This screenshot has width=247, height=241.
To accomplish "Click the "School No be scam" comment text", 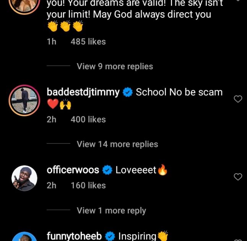I will 179,92.
